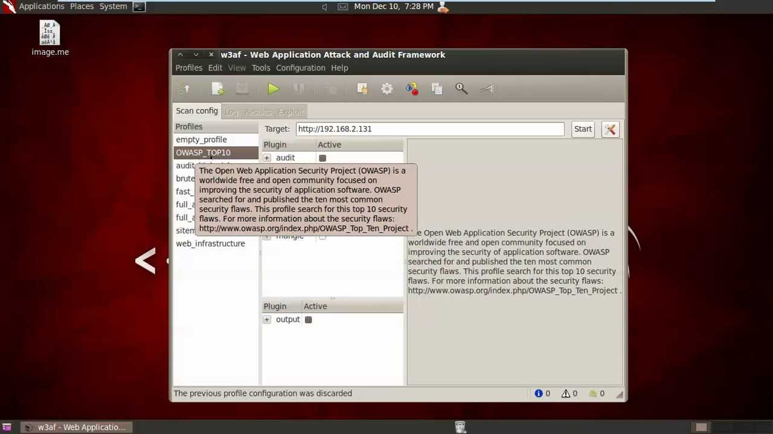The image size is (773, 434).
Task: Open advanced target configuration tools icon
Action: [x=610, y=129]
